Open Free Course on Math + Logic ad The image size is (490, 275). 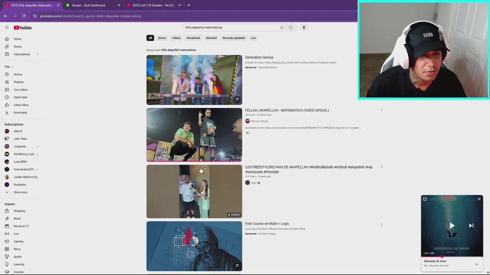click(267, 224)
